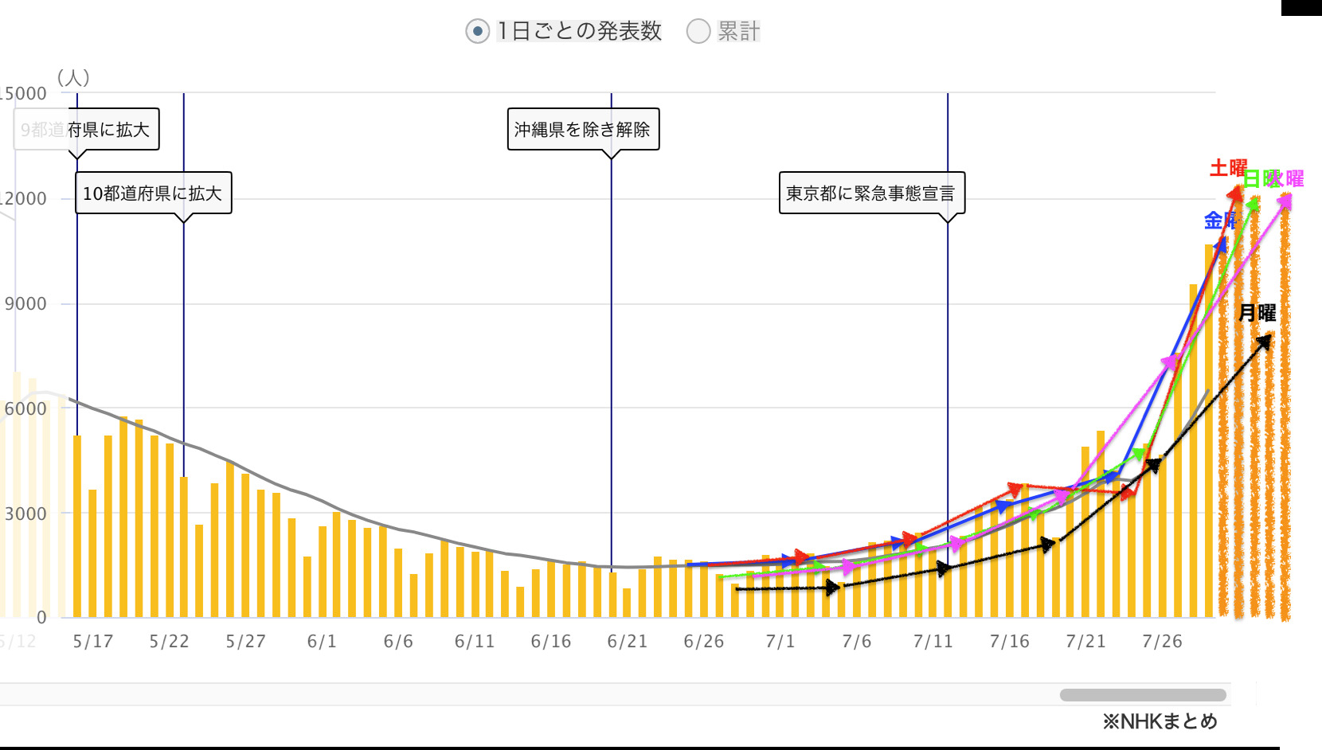The image size is (1322, 750).
Task: Select the 1日ごとの発表数 radio button
Action: pyautogui.click(x=477, y=32)
